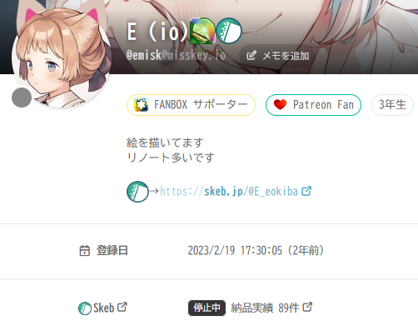Click the red heart icon in Patreon Fan

click(280, 105)
